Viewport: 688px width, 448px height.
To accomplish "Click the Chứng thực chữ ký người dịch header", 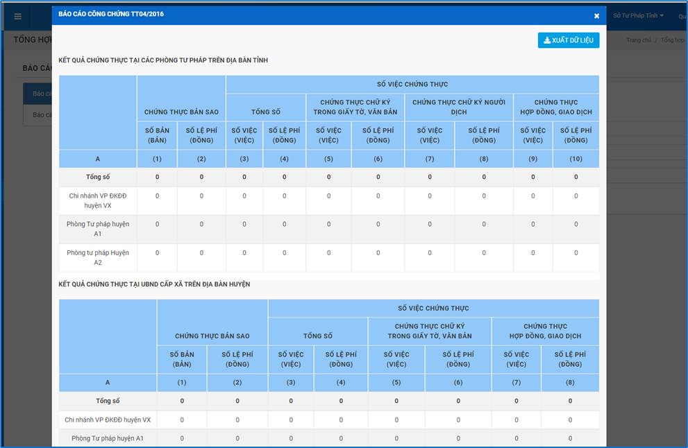I will point(458,107).
